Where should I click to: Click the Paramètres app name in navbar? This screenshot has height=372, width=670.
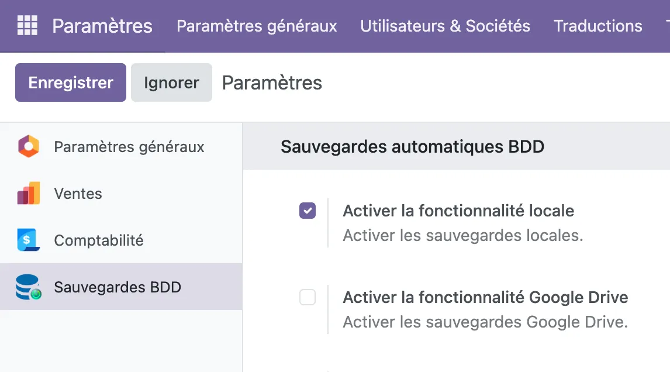tap(102, 26)
